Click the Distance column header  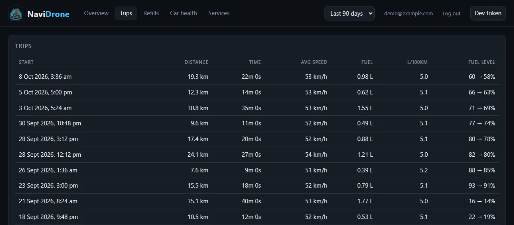pos(196,62)
